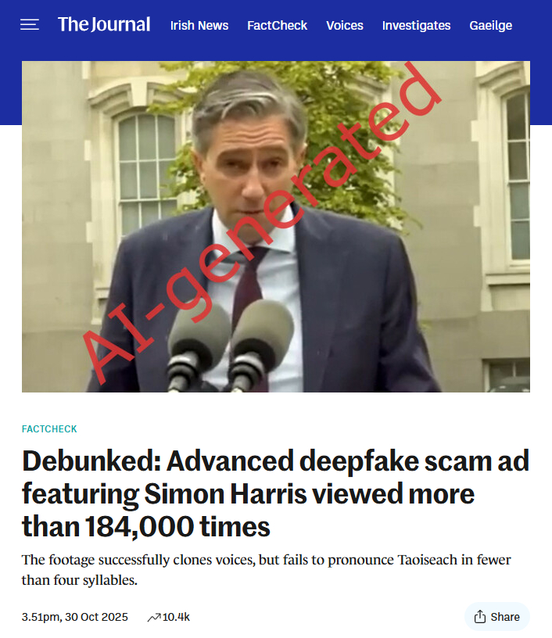Image resolution: width=552 pixels, height=638 pixels.
Task: Open the Irish News section
Action: [x=199, y=26]
